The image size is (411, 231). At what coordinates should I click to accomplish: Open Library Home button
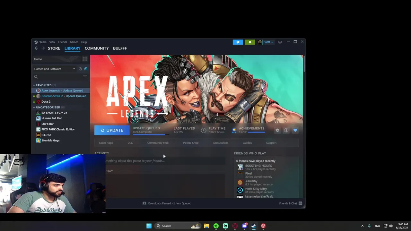(56, 59)
